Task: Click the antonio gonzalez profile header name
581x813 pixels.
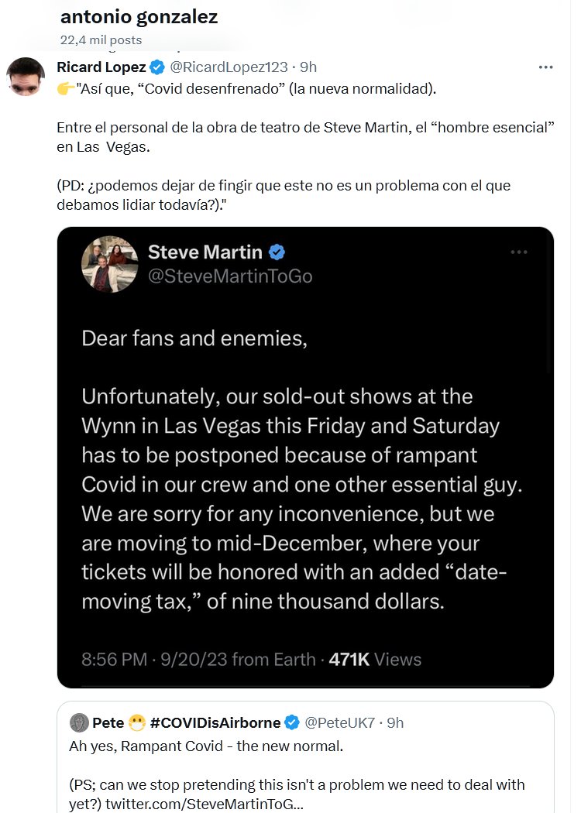Action: [x=139, y=16]
